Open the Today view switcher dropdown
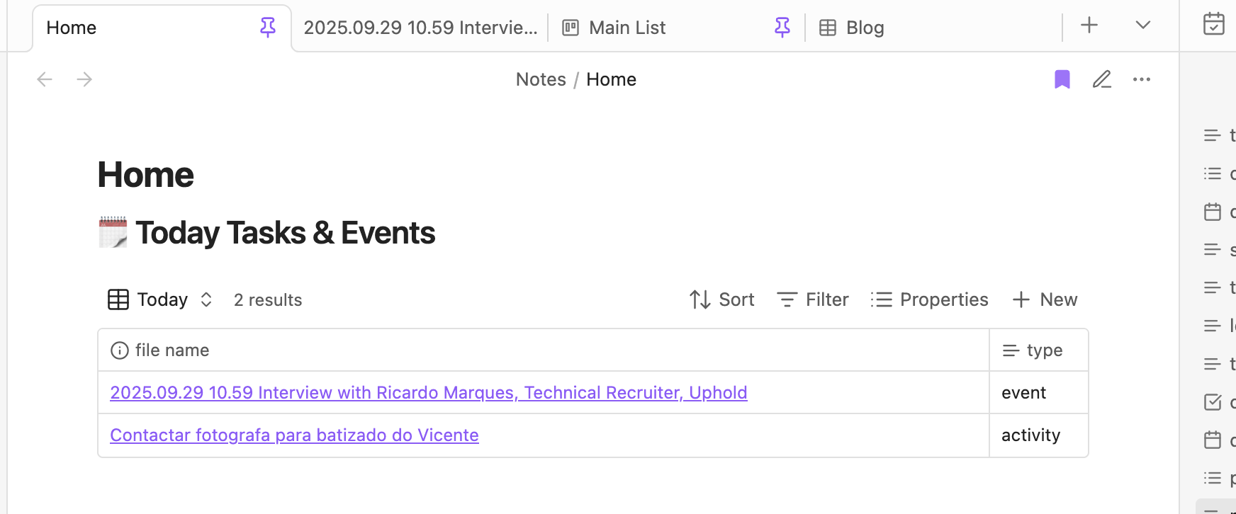The height and width of the screenshot is (514, 1236). pyautogui.click(x=161, y=299)
